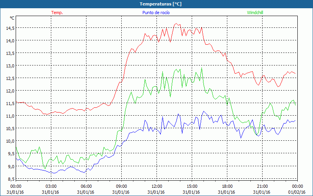
Task: Click the 03:00 time axis label
Action: click(51, 187)
